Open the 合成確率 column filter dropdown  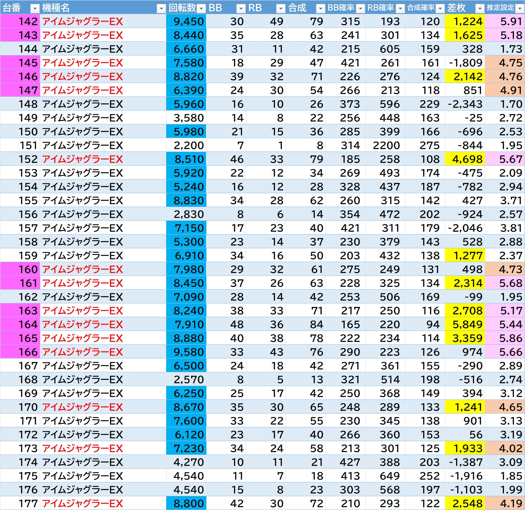tap(440, 8)
